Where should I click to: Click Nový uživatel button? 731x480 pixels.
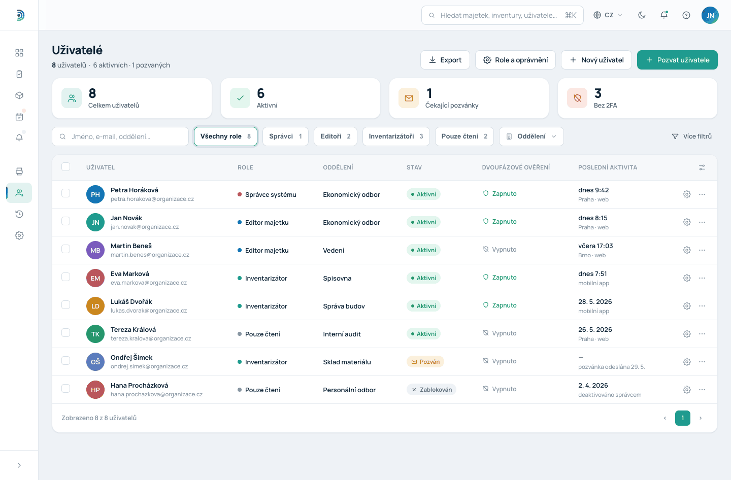(x=596, y=60)
